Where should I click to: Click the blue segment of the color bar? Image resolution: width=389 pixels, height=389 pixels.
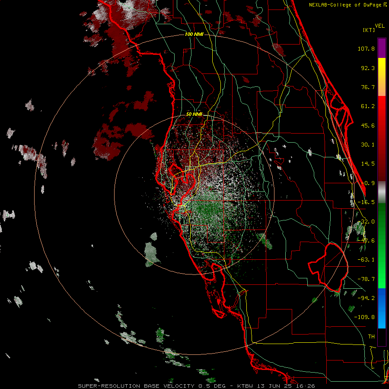[382, 308]
